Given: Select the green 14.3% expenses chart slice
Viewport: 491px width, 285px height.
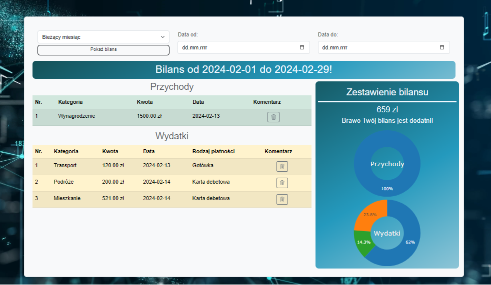Looking at the screenshot, I should coord(362,242).
